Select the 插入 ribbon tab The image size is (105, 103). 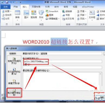coord(25,7)
